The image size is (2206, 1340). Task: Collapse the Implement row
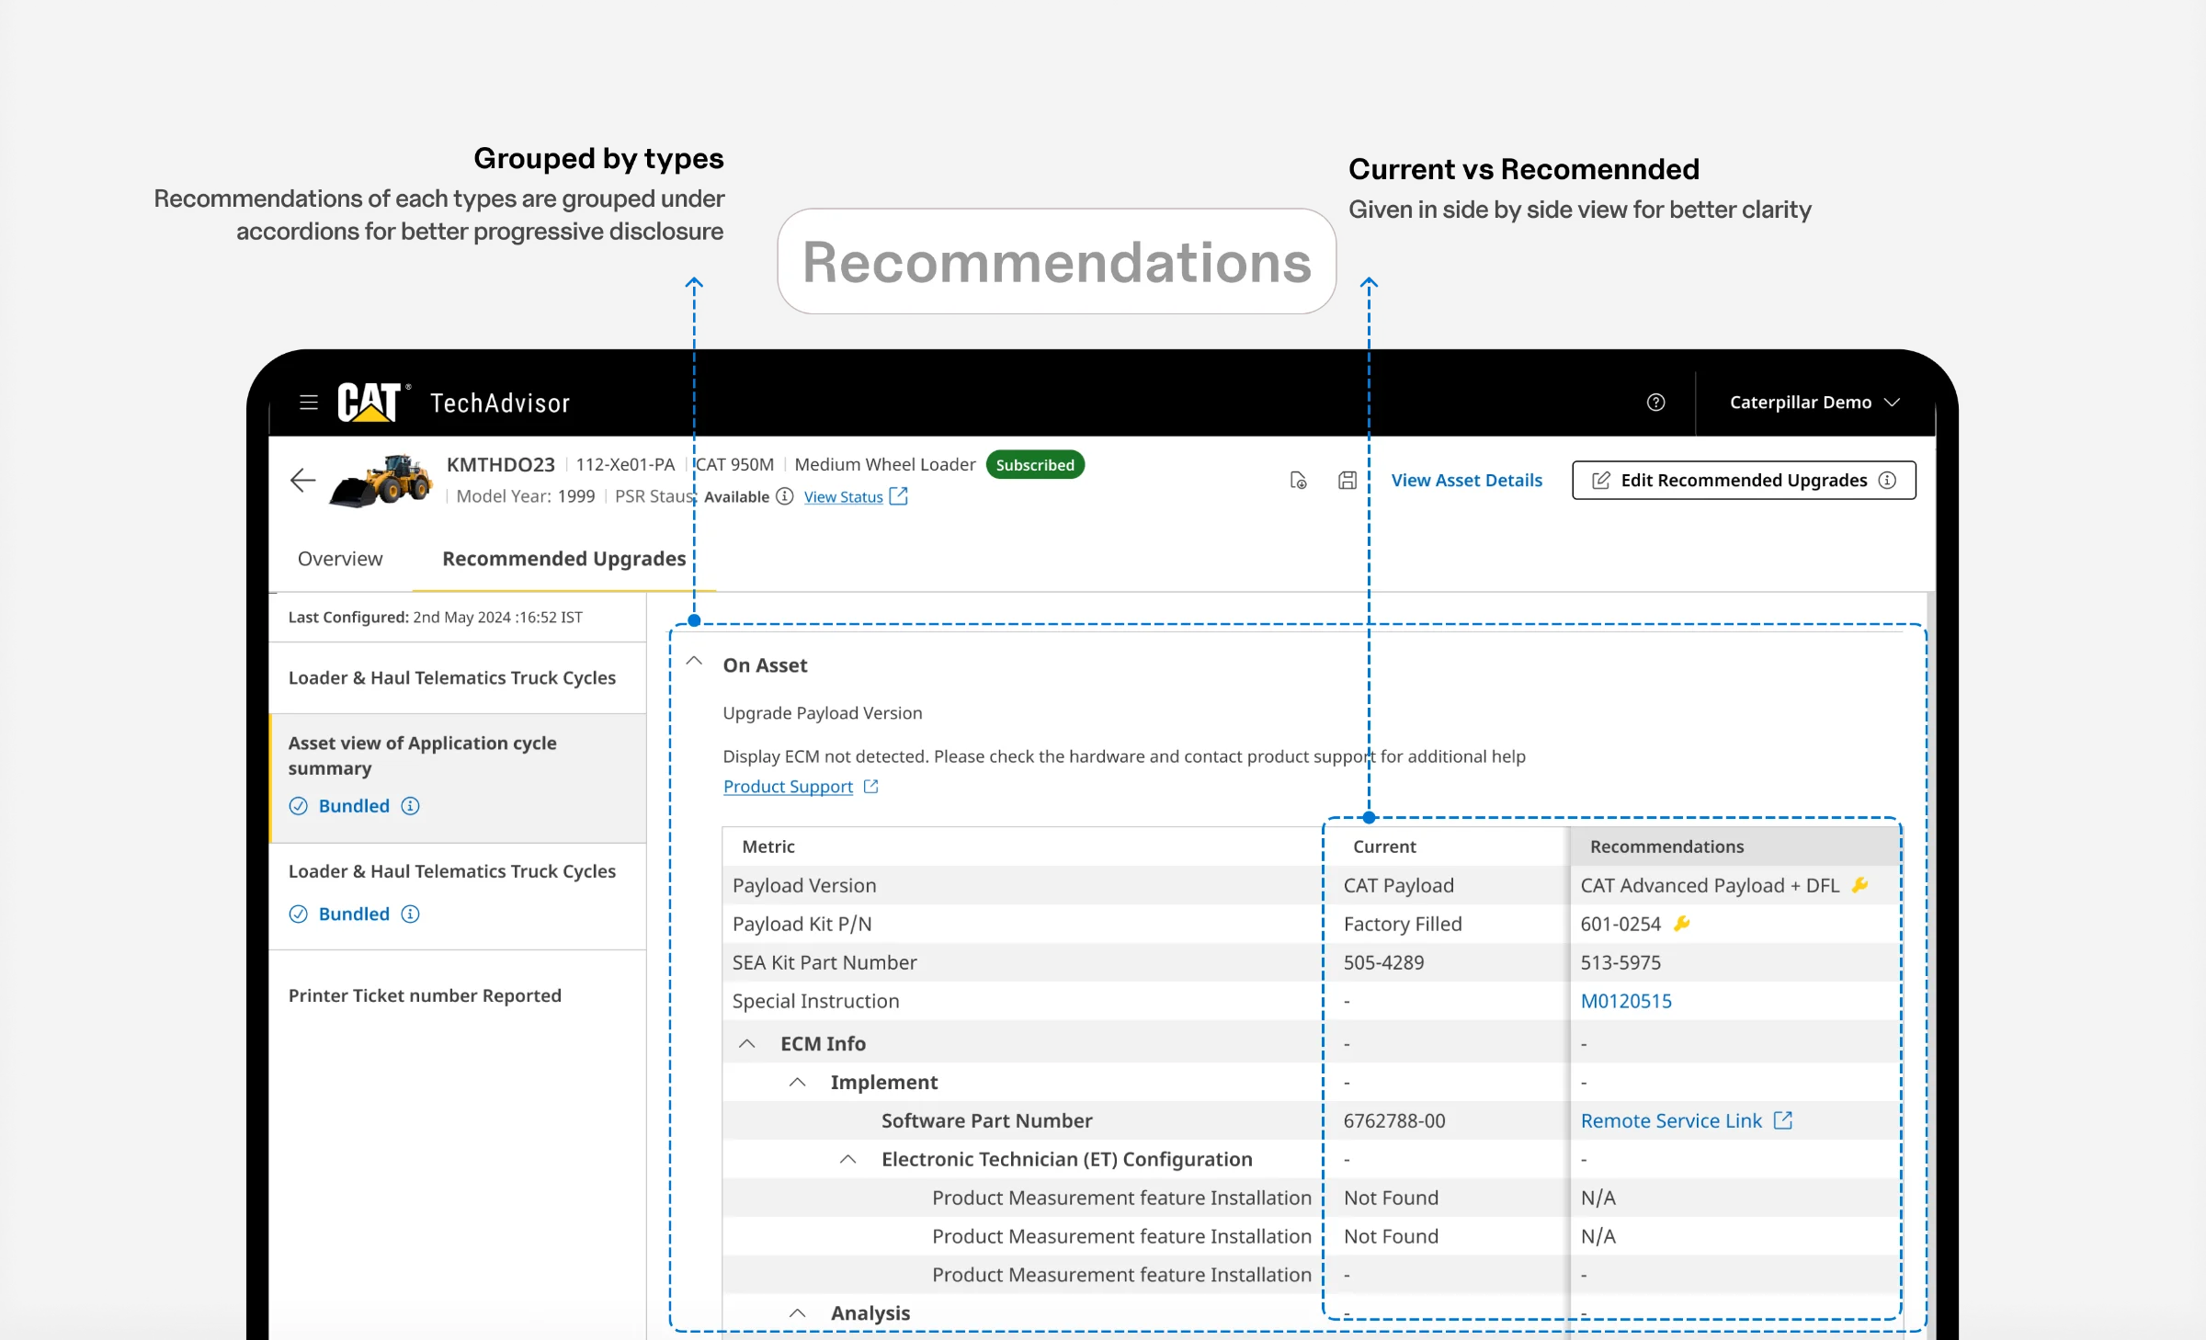coord(798,1083)
